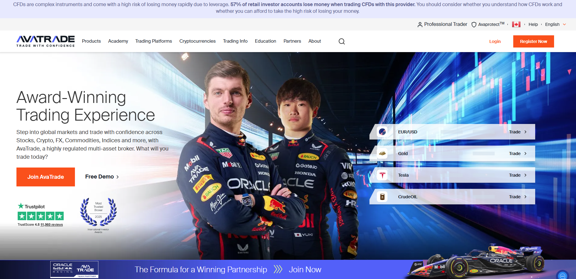Image resolution: width=576 pixels, height=279 pixels.
Task: Open the About menu
Action: point(315,41)
